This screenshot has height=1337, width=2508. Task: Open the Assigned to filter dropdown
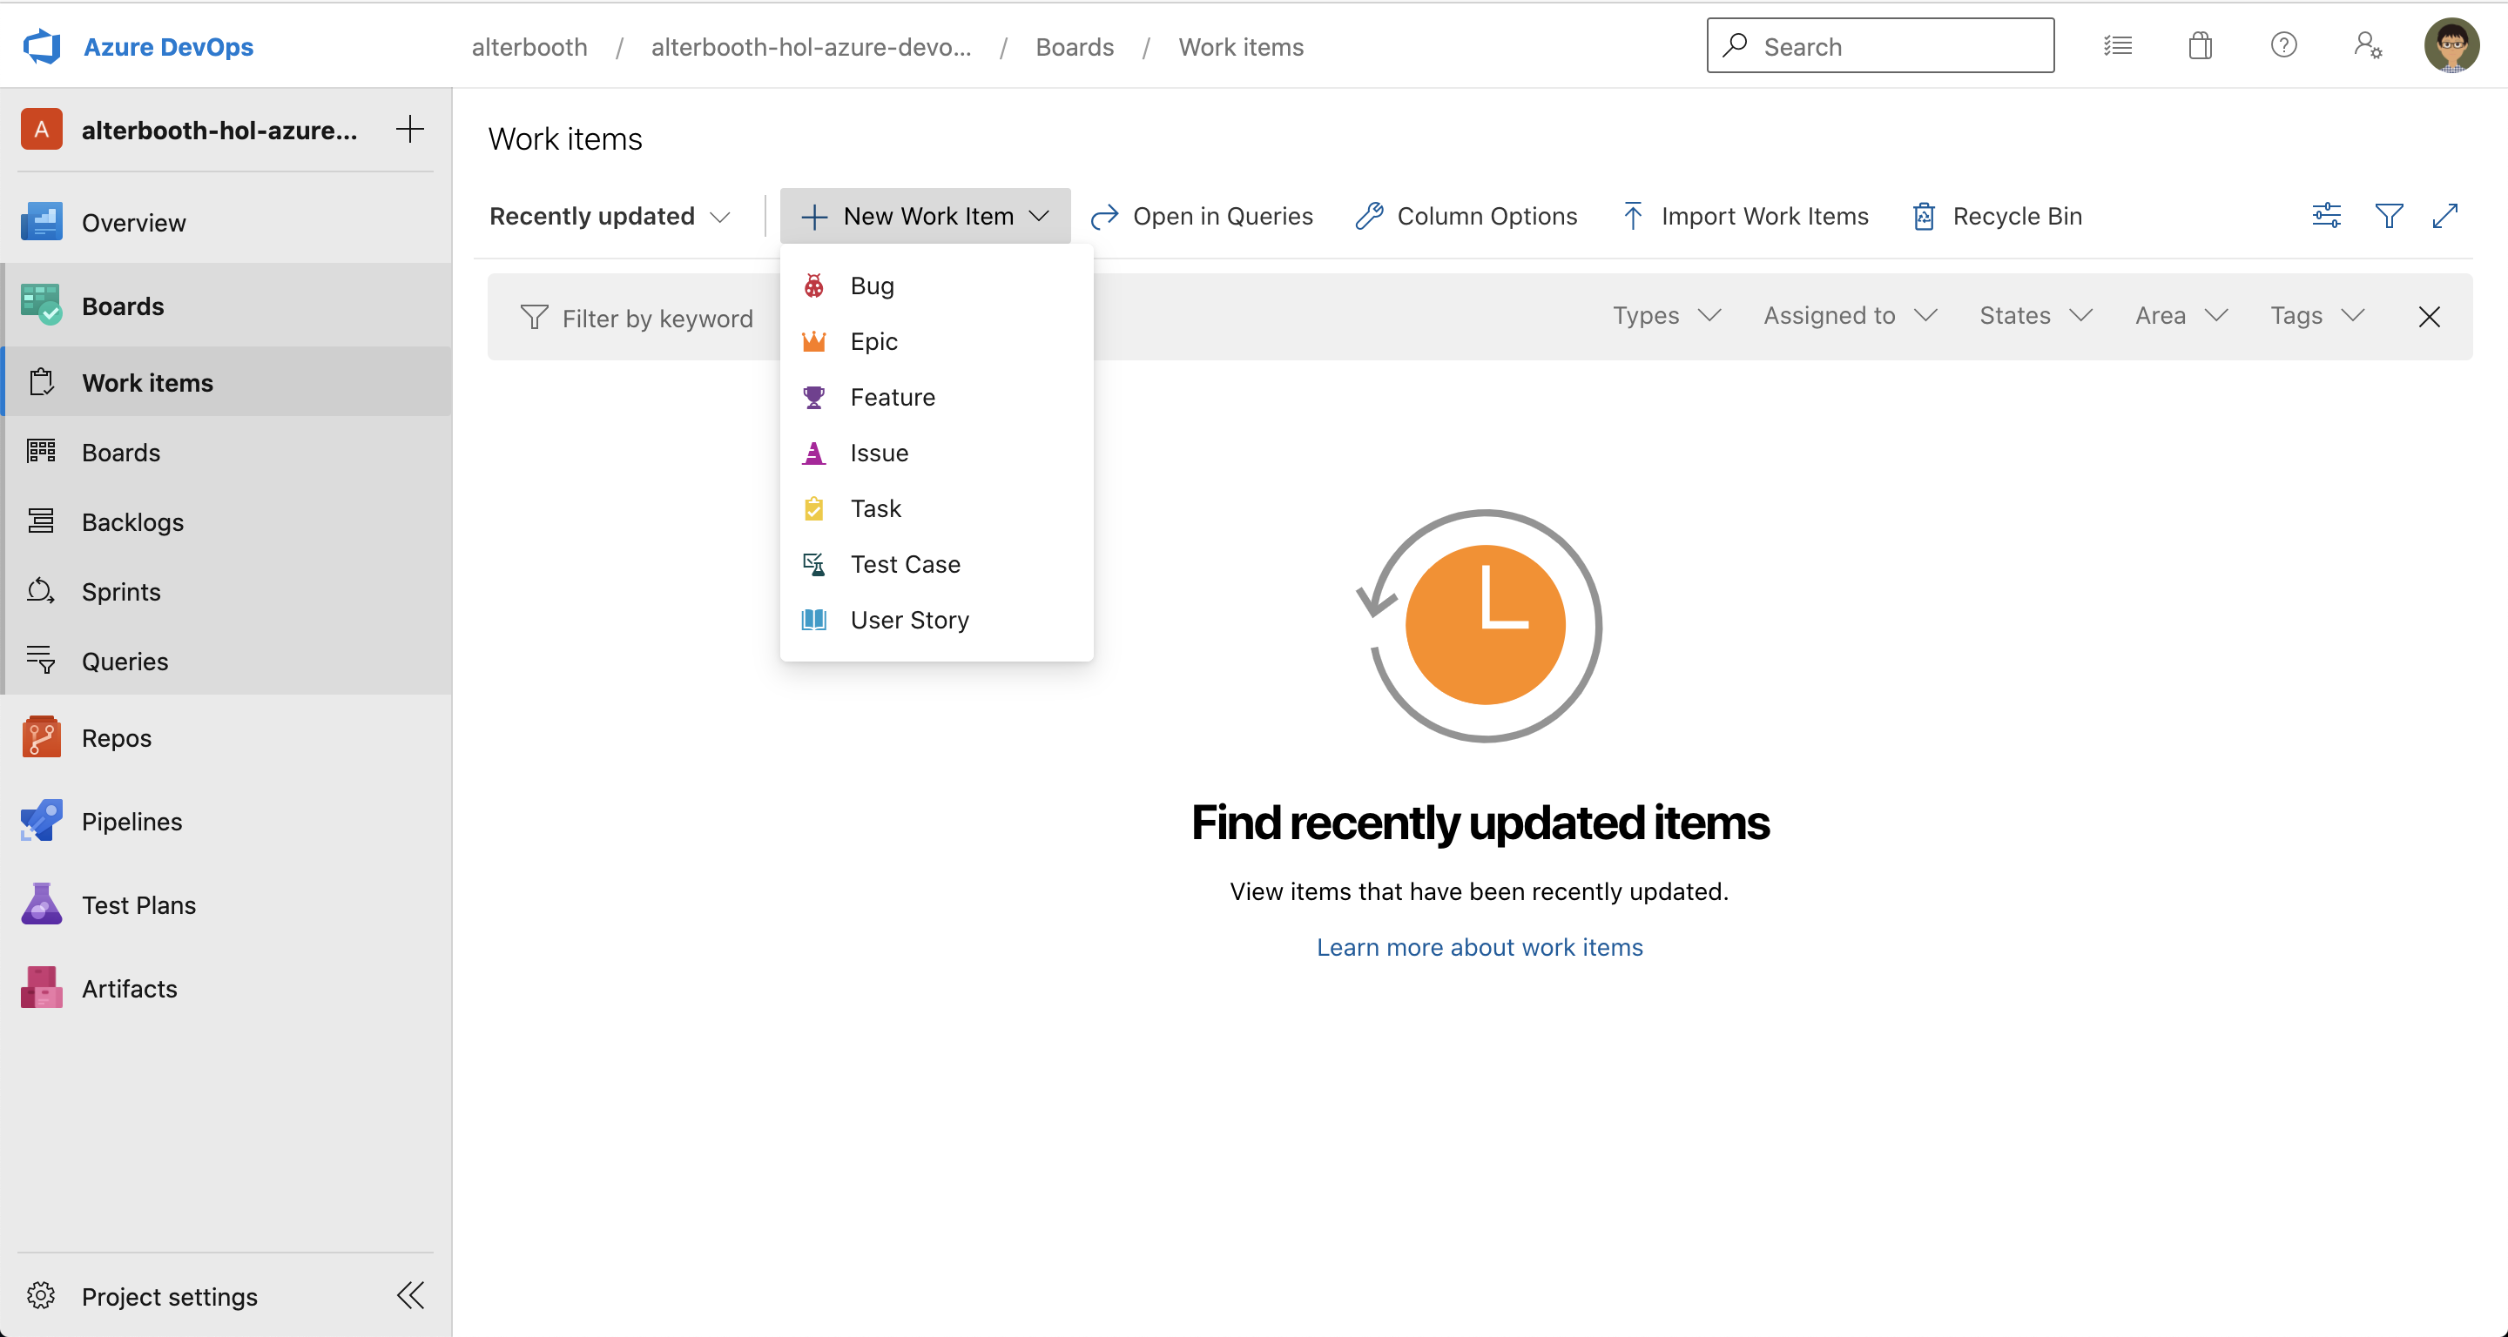(1850, 315)
